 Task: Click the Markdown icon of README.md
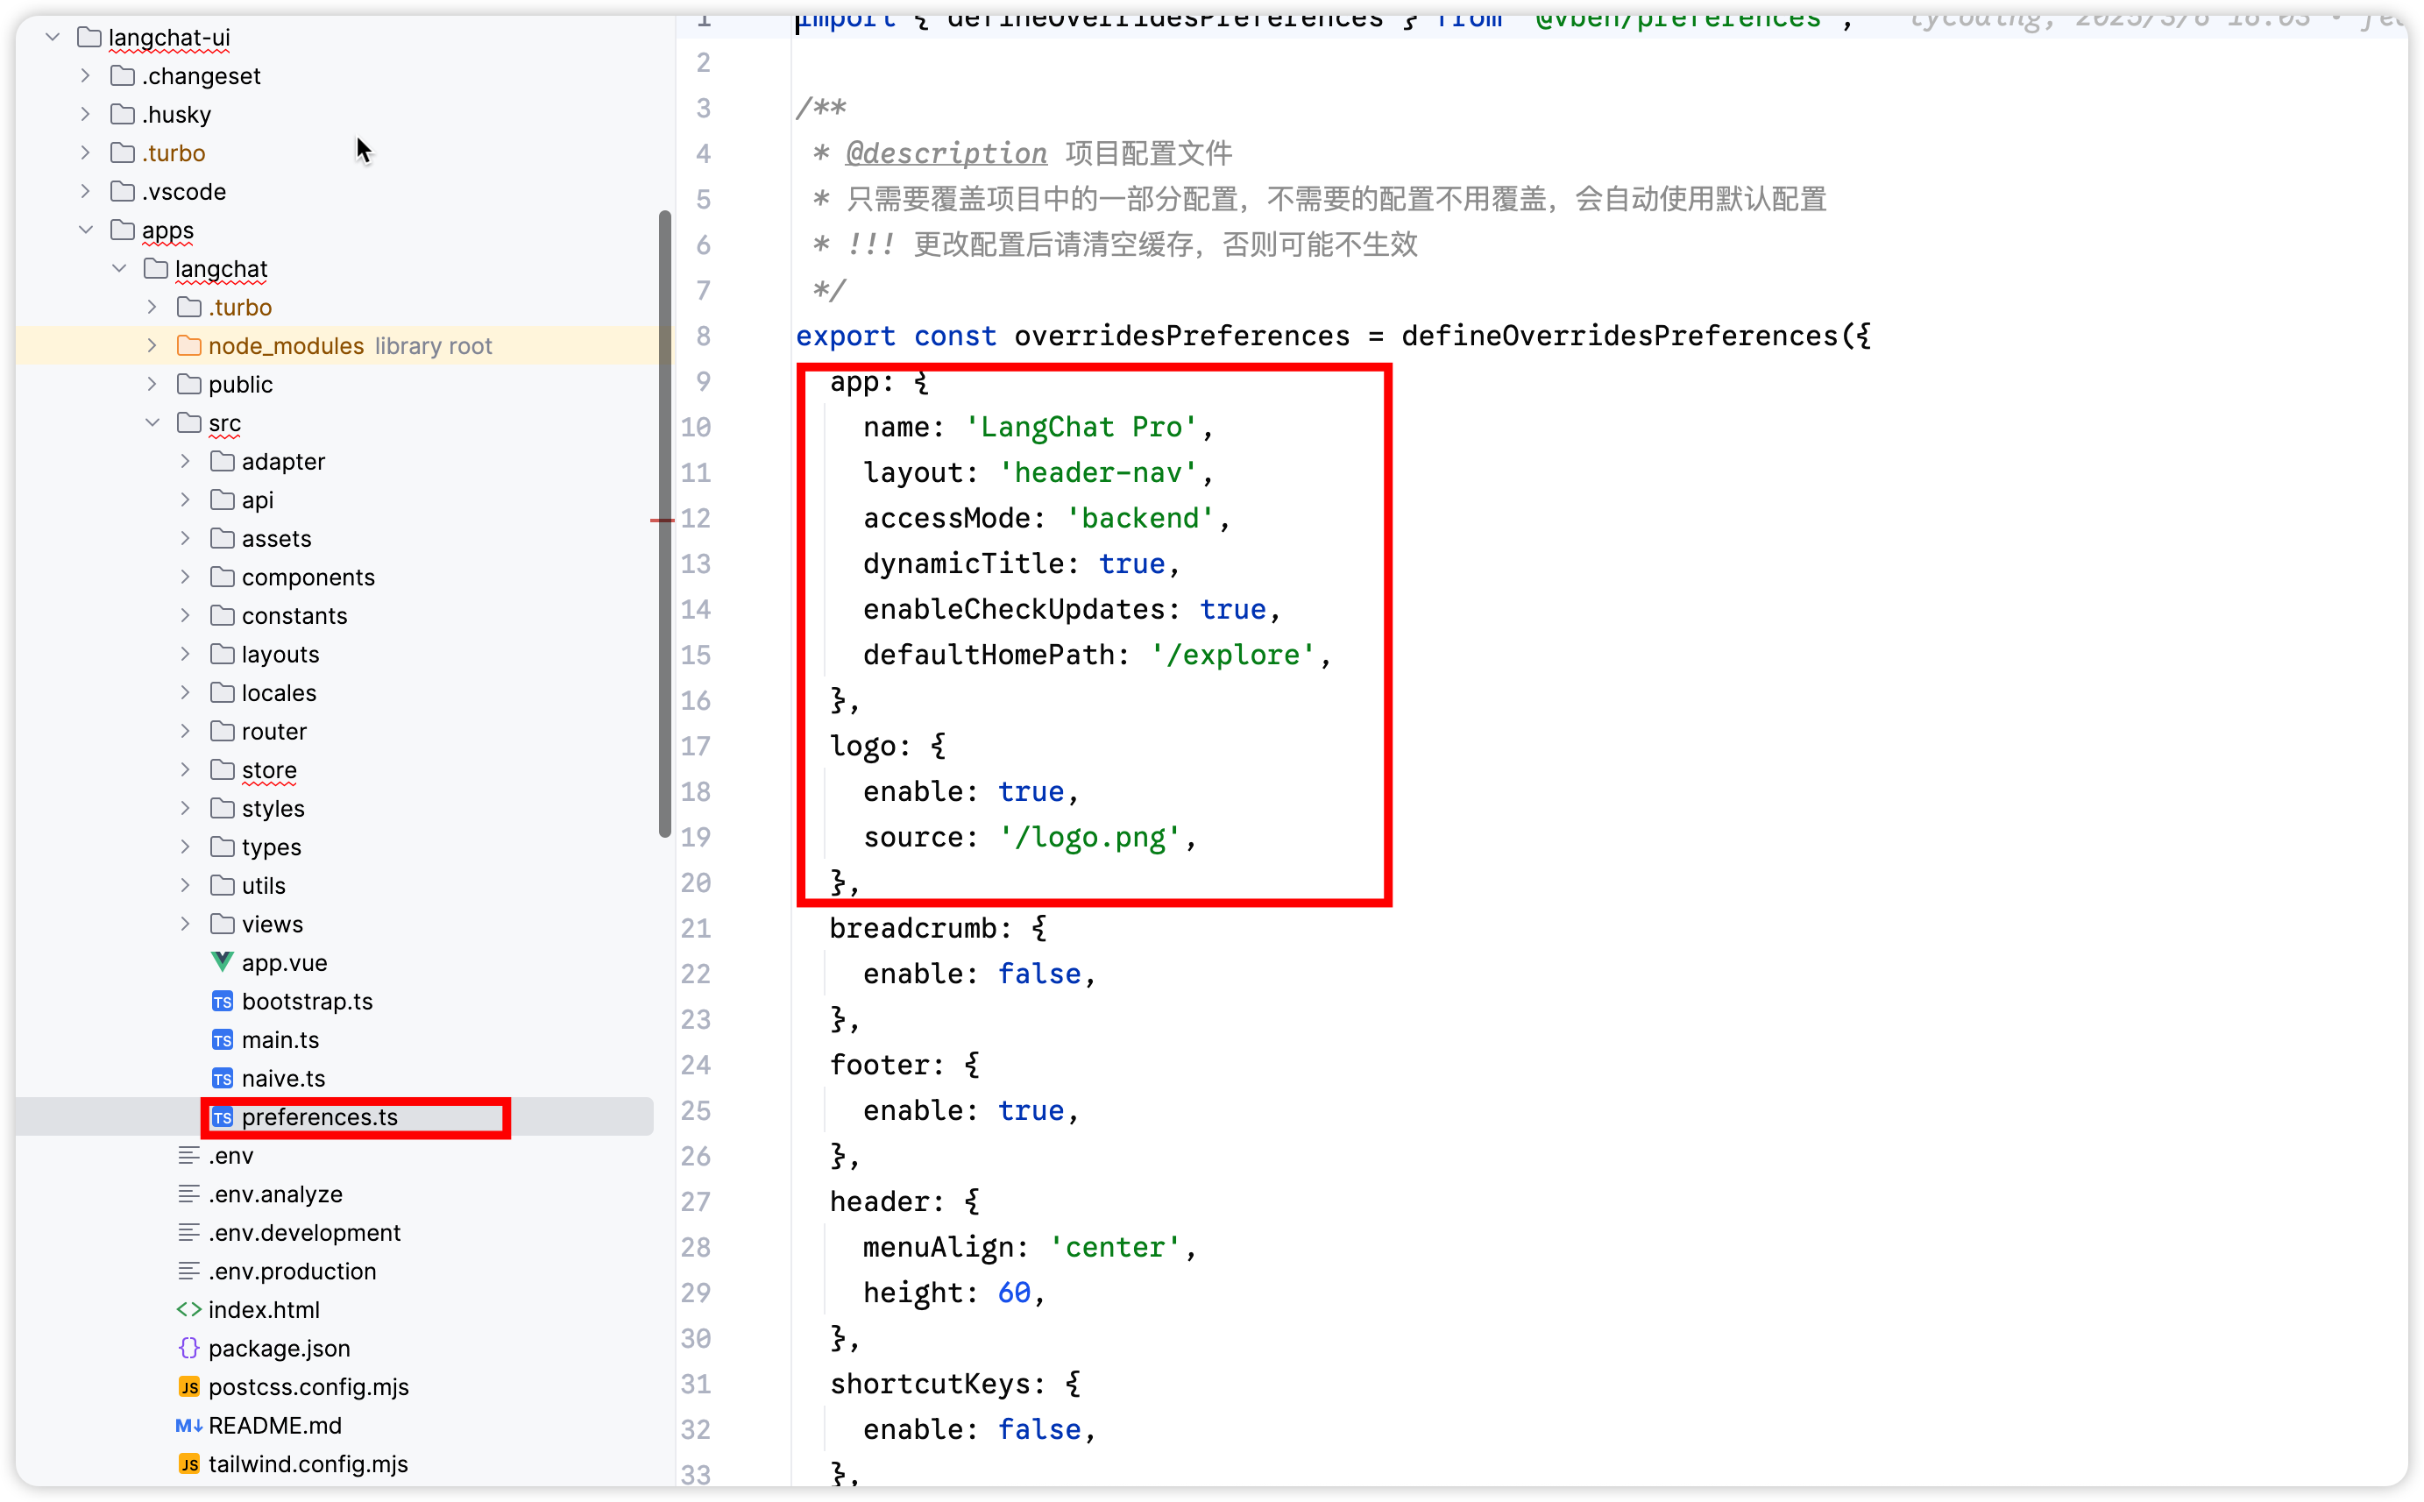188,1426
